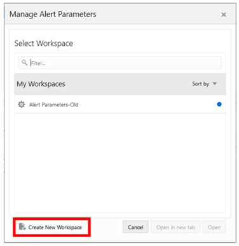Close the Manage Alert Parameters dialog
The image size is (239, 246).
coord(224,15)
